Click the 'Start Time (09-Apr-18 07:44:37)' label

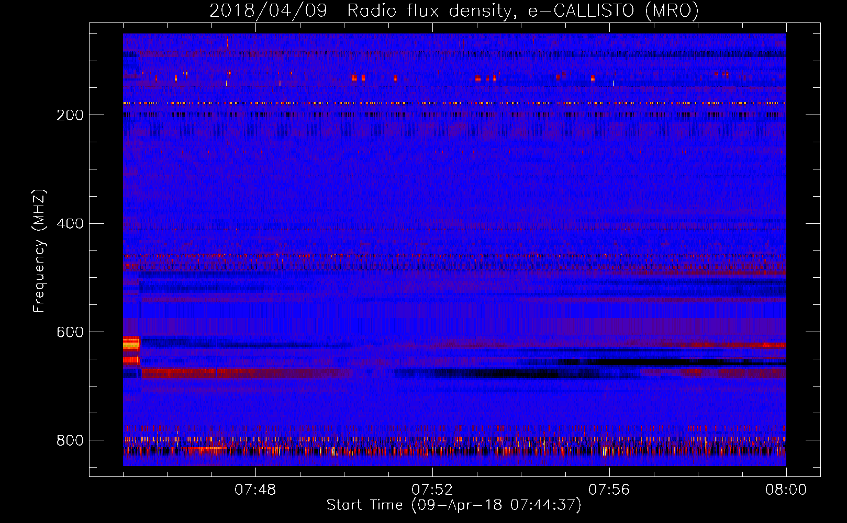[454, 505]
